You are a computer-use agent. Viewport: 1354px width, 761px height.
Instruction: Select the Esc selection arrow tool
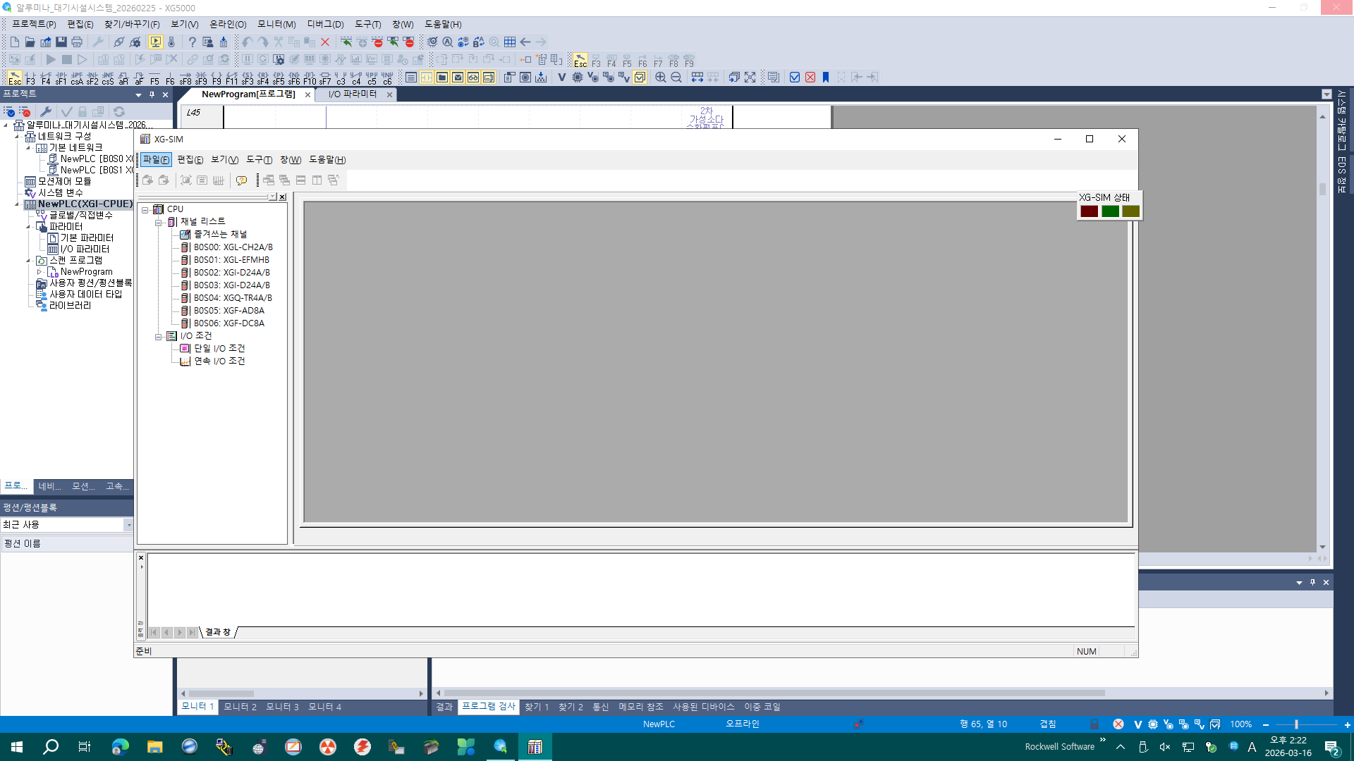click(x=14, y=78)
